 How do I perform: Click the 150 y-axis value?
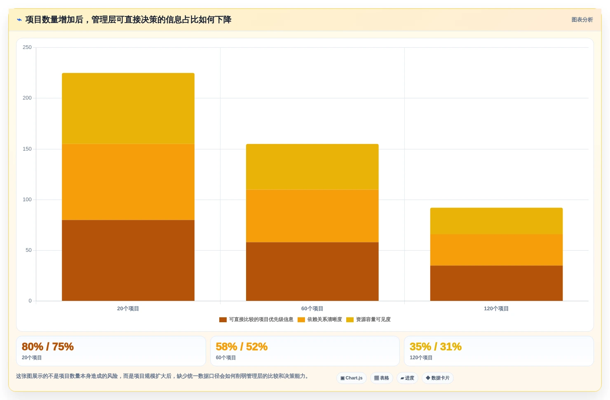(27, 149)
